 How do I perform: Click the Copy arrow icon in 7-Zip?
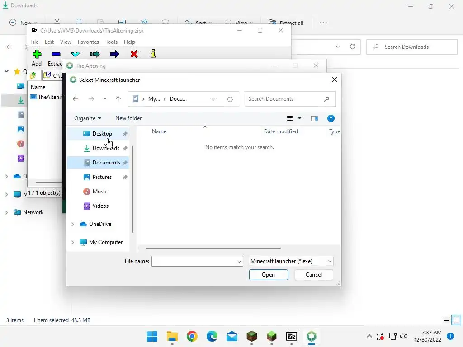pos(95,54)
